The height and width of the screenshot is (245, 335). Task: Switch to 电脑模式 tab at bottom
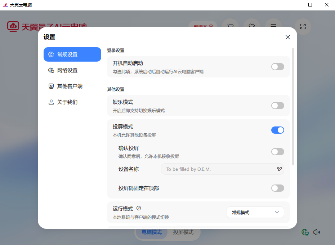(x=152, y=232)
